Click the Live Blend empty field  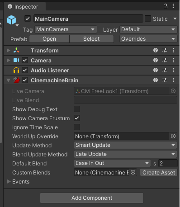125,100
